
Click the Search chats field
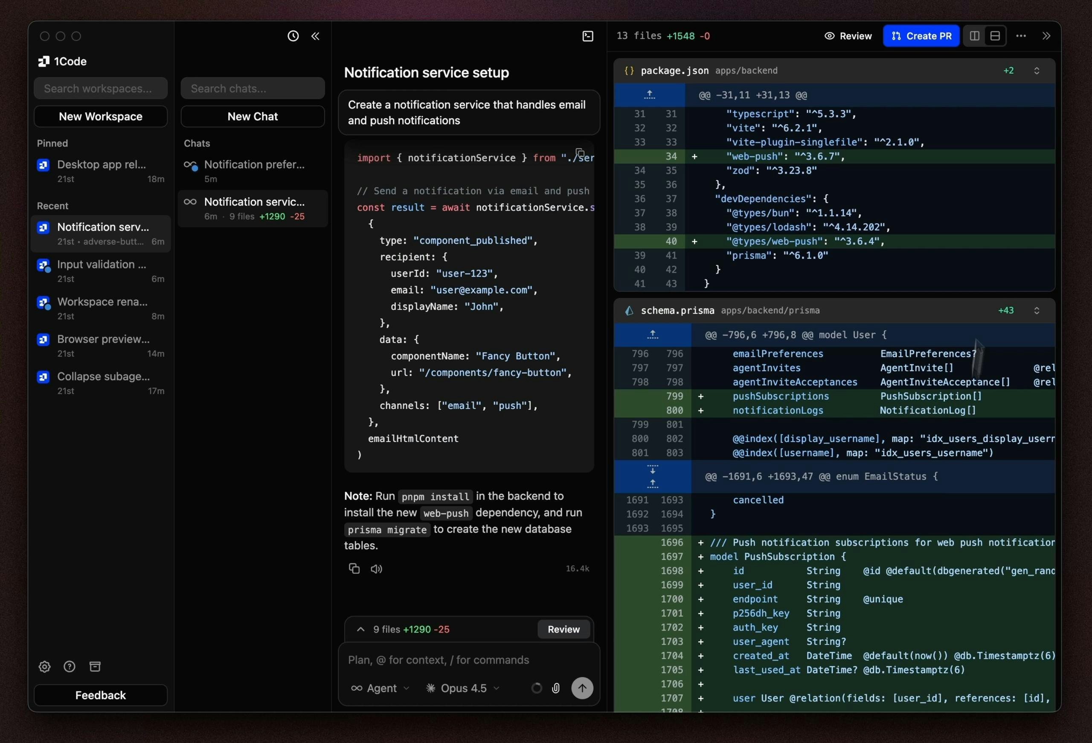[253, 88]
